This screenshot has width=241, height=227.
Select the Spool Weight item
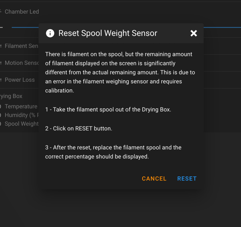[x=21, y=124]
